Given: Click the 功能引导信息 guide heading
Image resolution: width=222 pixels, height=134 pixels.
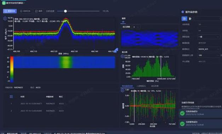Looking at the screenshot, I should (188, 102).
